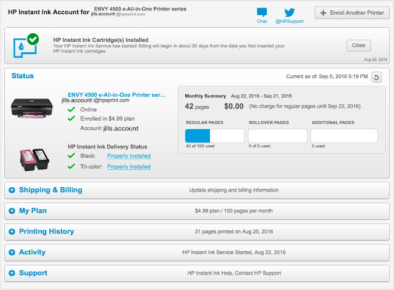Click the Online status checkmark
Screen dimensions: 394x290
[x=71, y=110]
